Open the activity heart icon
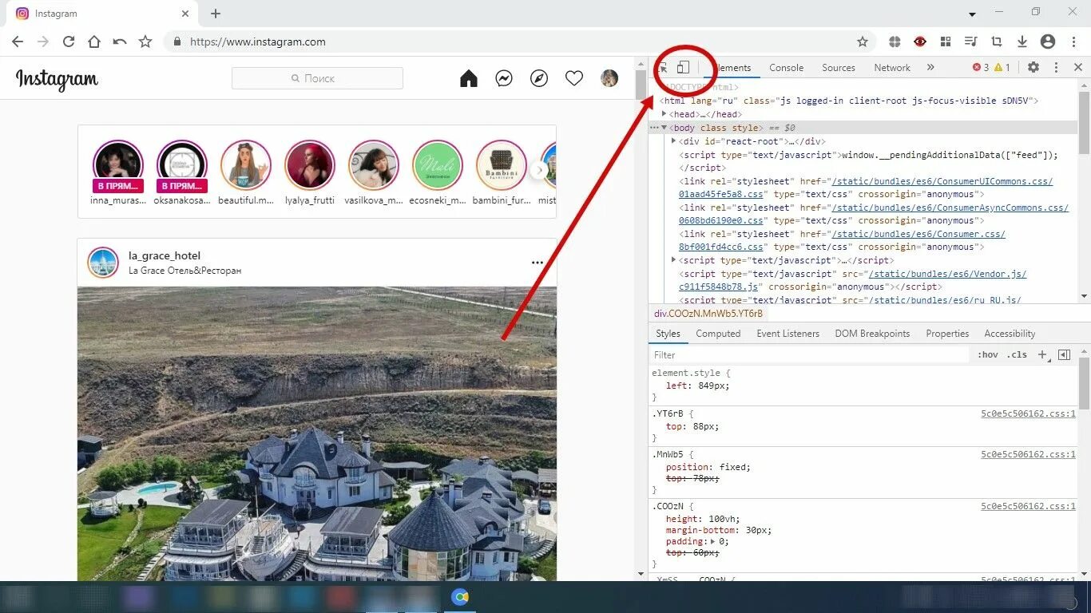The image size is (1091, 613). pos(574,78)
